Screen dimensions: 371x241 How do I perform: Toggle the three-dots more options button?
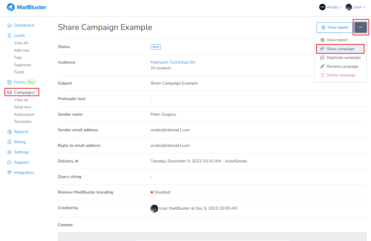[x=361, y=27]
